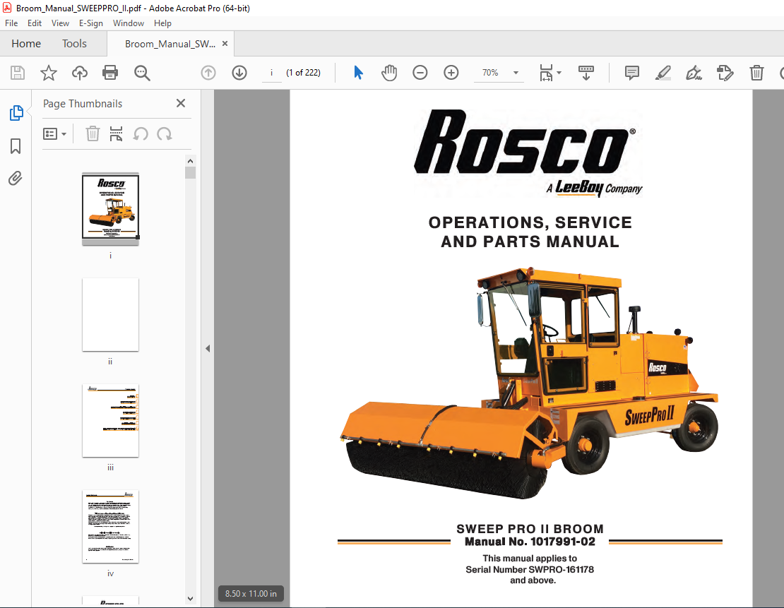Click the trash delete icon in main toolbar
This screenshot has width=784, height=608.
point(756,73)
